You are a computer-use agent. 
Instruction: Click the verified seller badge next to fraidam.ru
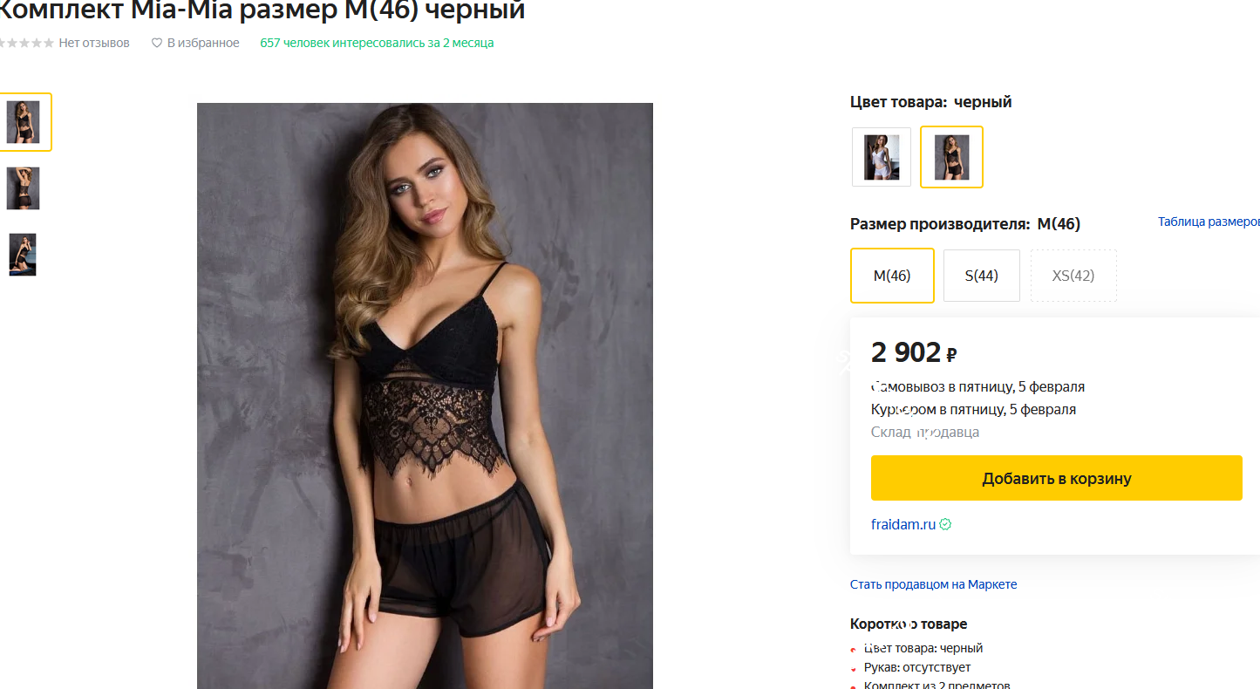click(944, 524)
